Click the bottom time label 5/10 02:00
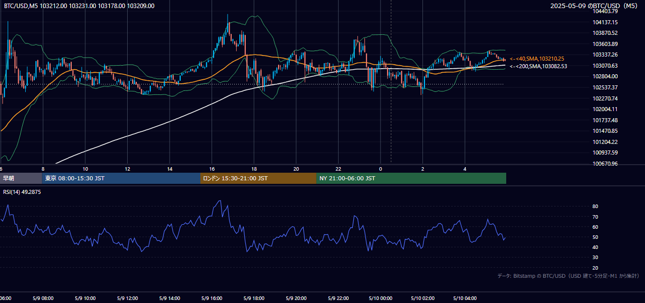Screen dimensions: 645x303 tap(423, 298)
